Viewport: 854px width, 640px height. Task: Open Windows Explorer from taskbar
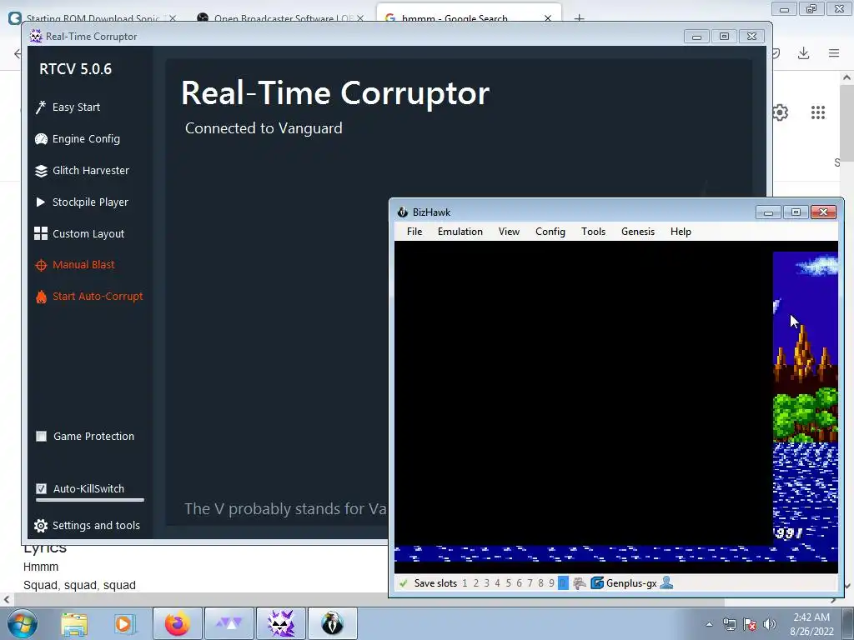coord(74,623)
